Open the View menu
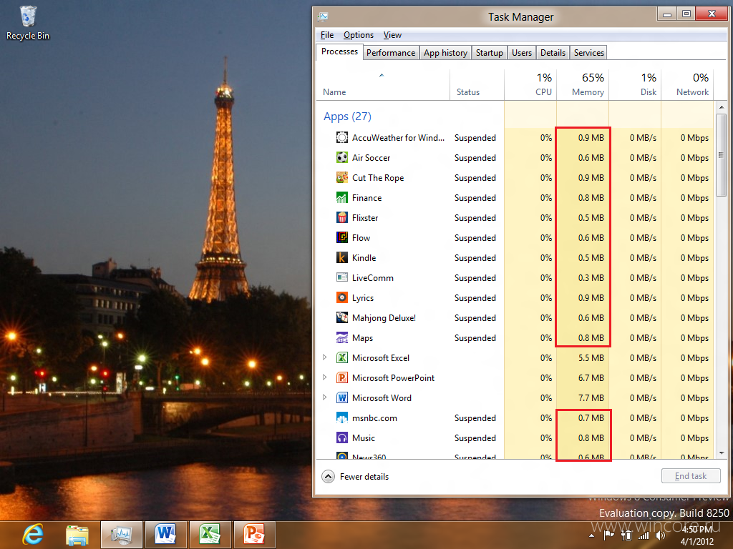Image resolution: width=733 pixels, height=549 pixels. pyautogui.click(x=392, y=35)
